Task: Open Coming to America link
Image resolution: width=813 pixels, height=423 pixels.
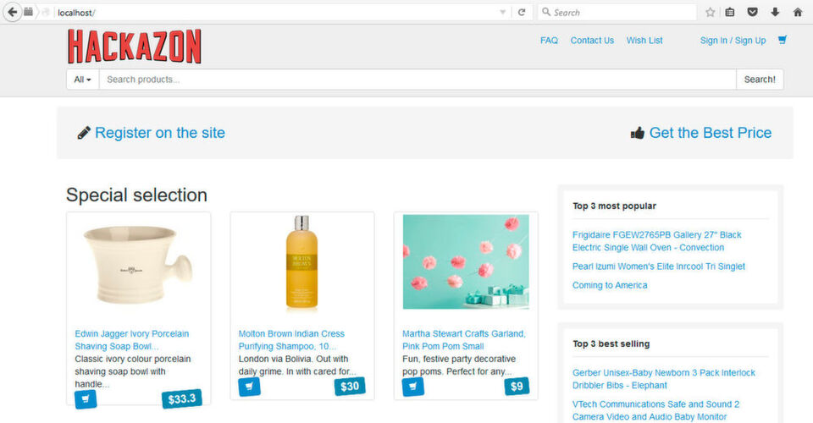Action: tap(610, 285)
